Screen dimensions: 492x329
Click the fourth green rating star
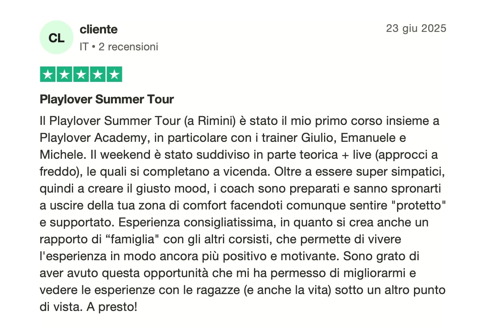pos(98,74)
